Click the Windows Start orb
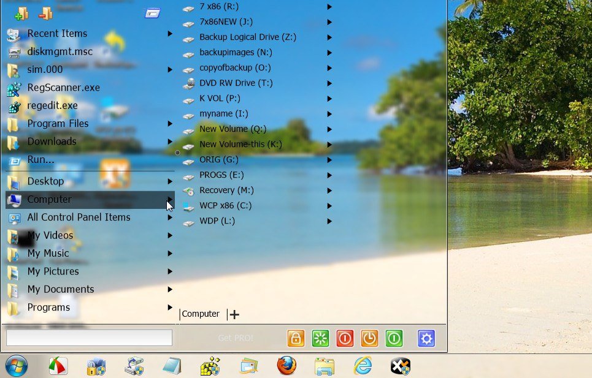 click(17, 366)
